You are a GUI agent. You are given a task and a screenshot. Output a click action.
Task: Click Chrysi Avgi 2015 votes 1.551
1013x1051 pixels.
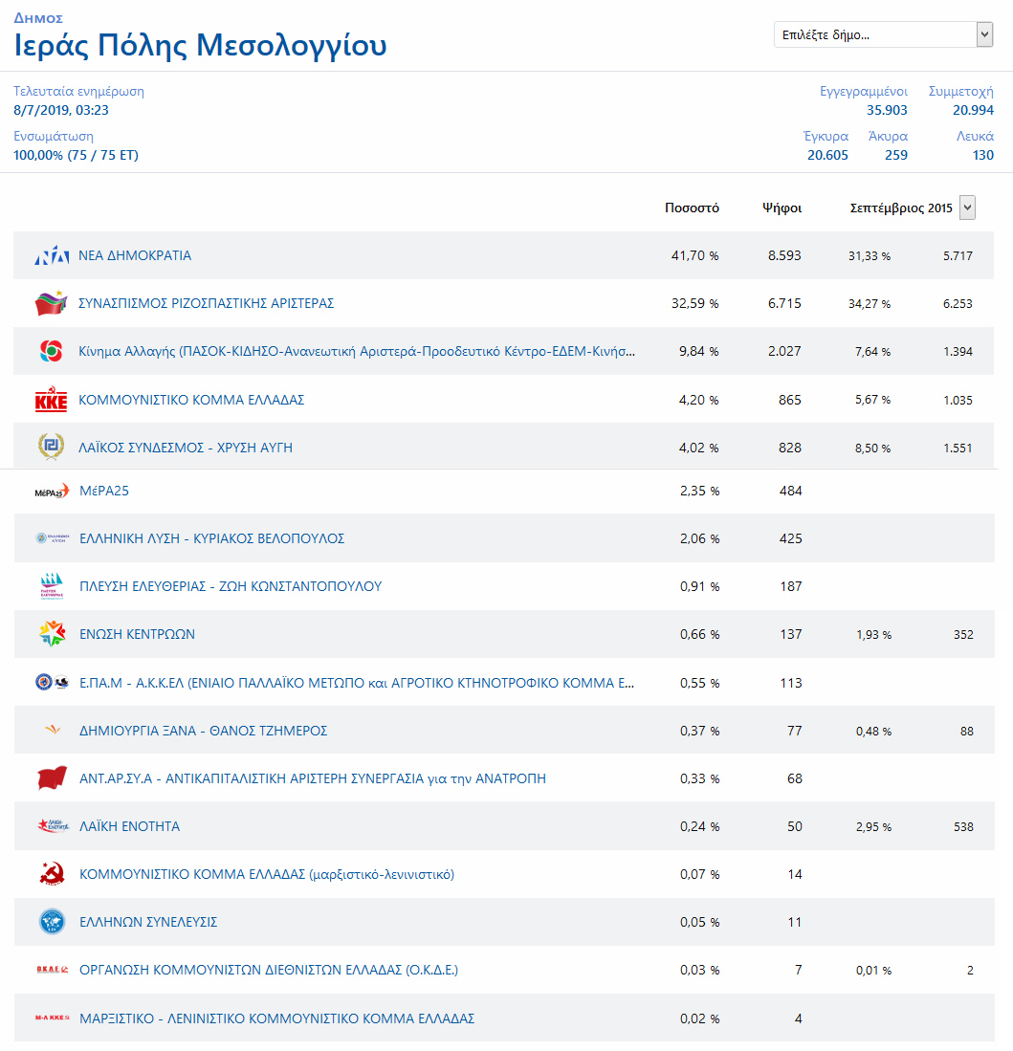coord(958,448)
